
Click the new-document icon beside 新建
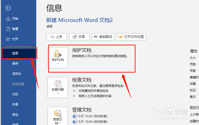8,29
